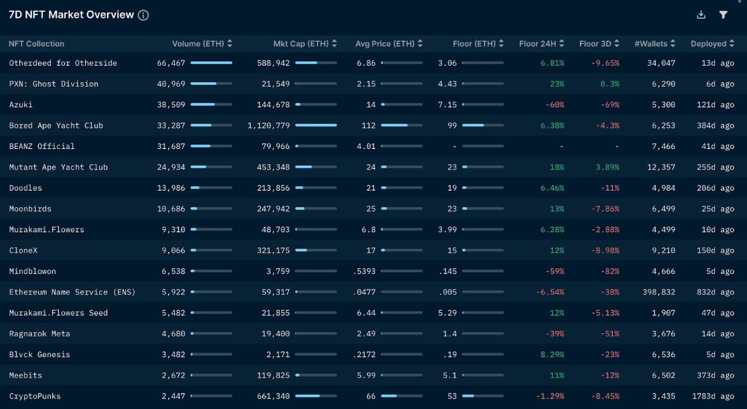Click the volume bar in Otherdeed for Otherside row
The height and width of the screenshot is (409, 747).
pos(212,63)
